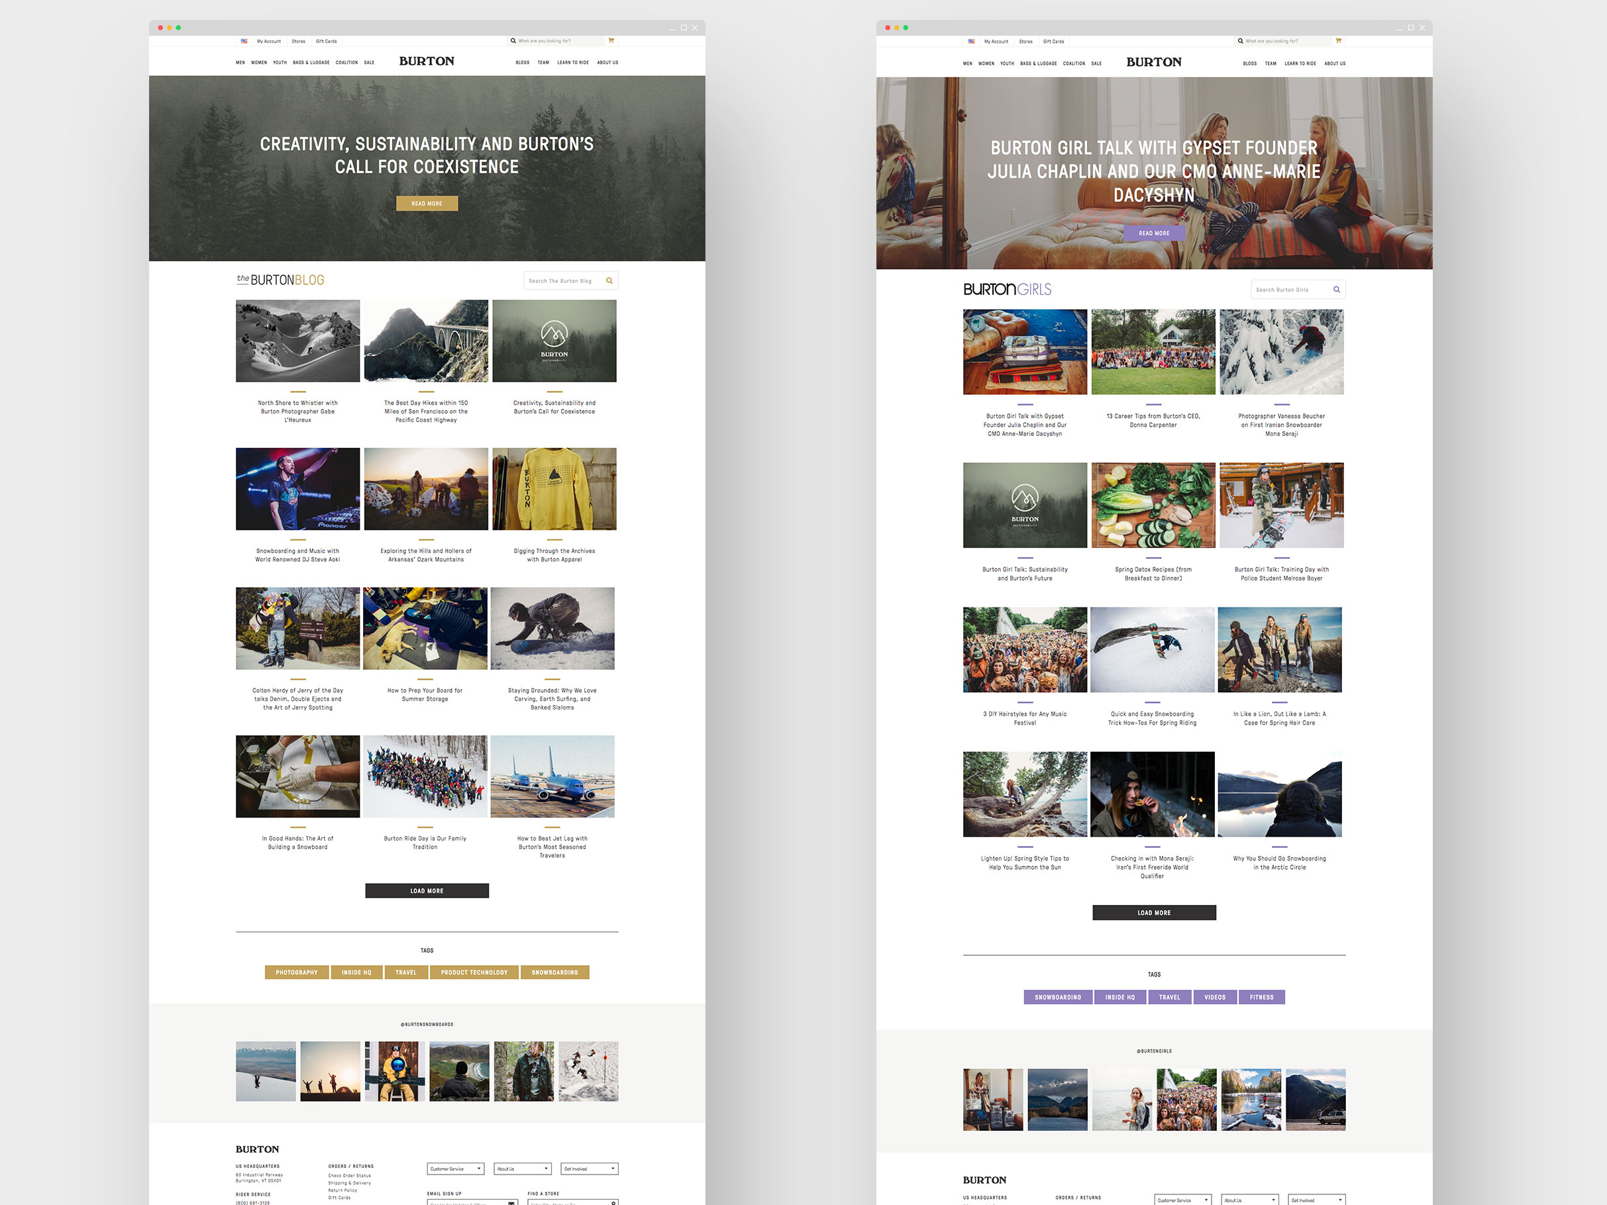Open the Get Involved dropdown in the left window footer

pos(589,1169)
